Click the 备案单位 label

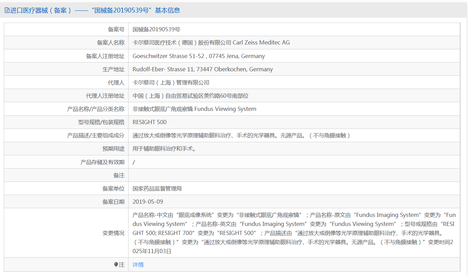point(113,188)
